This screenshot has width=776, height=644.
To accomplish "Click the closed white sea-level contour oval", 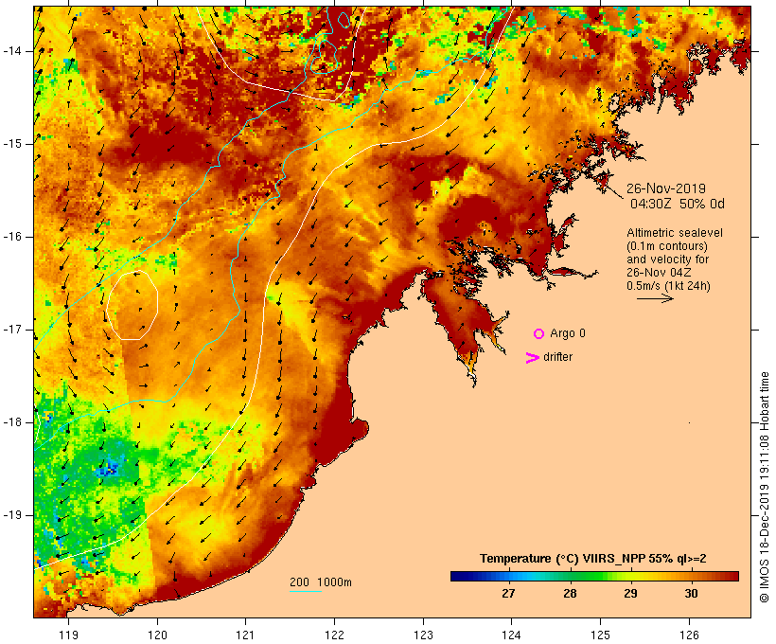I will pyautogui.click(x=132, y=306).
